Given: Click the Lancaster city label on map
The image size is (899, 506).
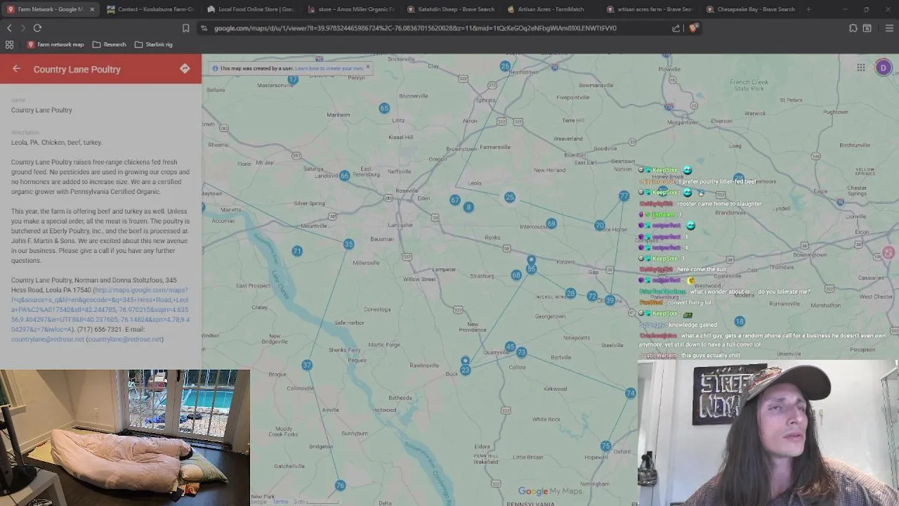Looking at the screenshot, I should coord(401,225).
